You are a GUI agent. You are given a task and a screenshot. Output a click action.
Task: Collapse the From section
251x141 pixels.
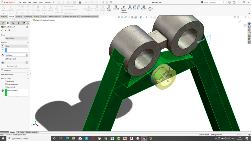click(x=28, y=35)
